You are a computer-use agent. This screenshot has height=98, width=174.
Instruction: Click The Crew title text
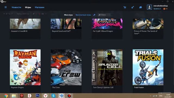click(56, 87)
